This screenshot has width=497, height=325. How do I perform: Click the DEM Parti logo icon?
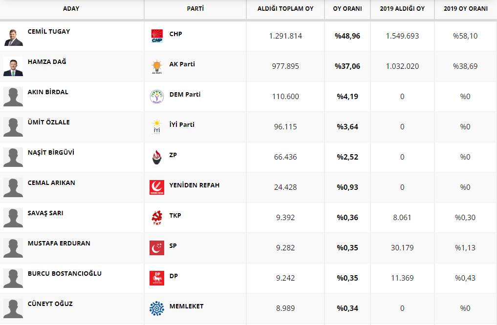(x=157, y=97)
